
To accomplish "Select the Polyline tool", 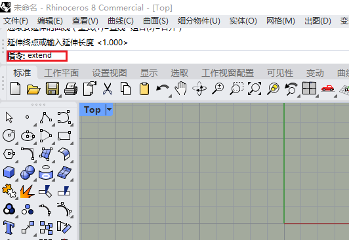I will point(46,117).
